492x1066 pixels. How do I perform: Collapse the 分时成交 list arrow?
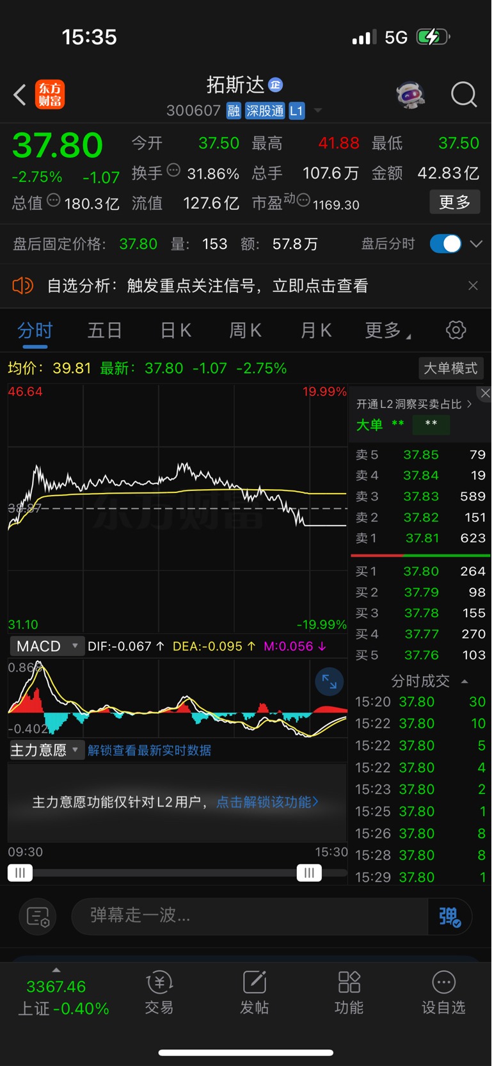point(465,681)
